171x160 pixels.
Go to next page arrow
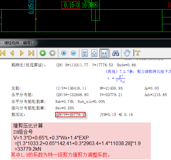[x=22, y=53]
